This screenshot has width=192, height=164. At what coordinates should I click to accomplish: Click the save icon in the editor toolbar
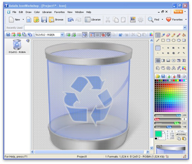[x=8, y=35]
